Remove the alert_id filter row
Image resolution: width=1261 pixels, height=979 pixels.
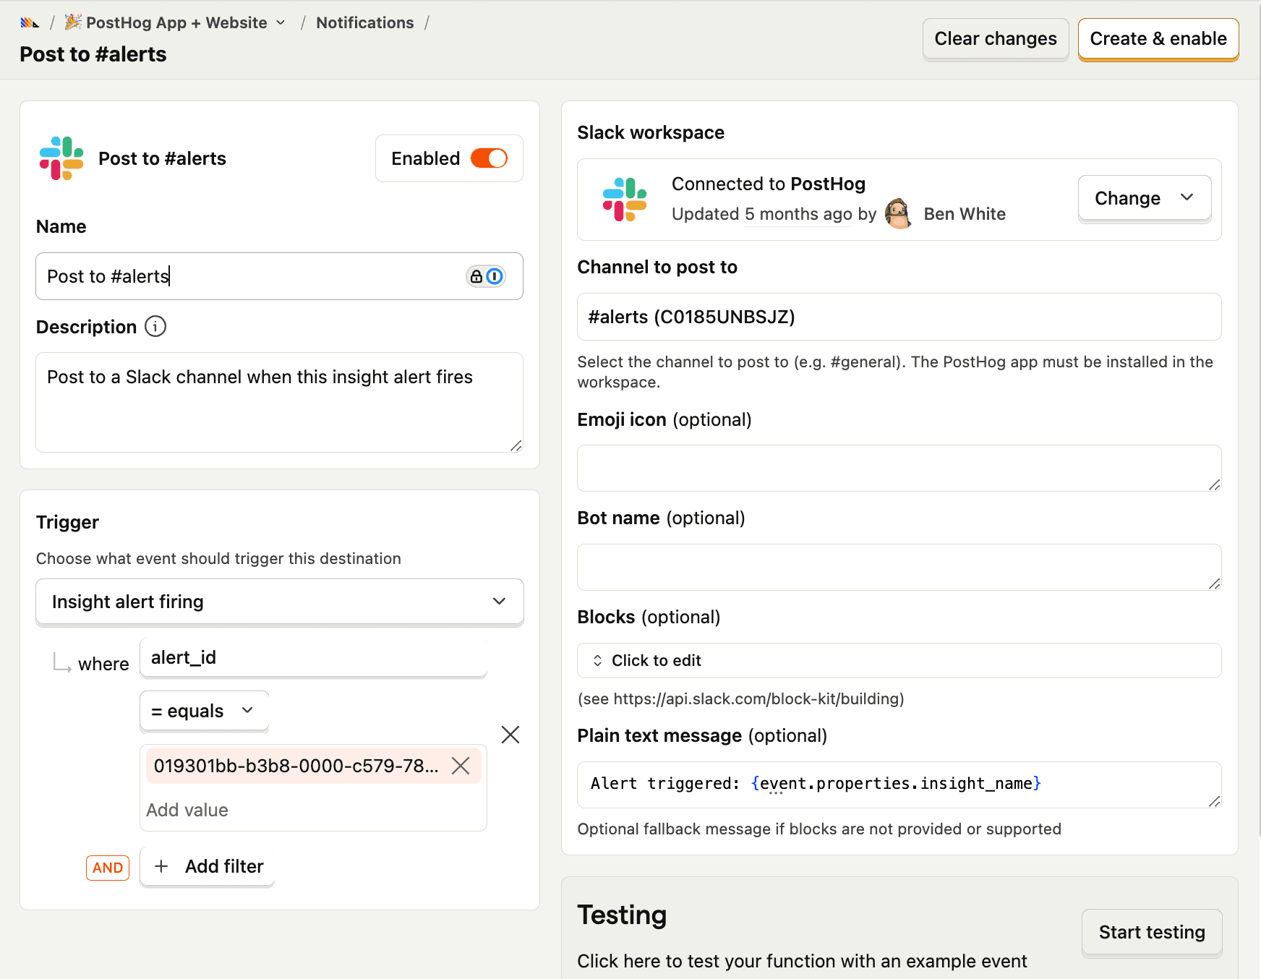510,735
